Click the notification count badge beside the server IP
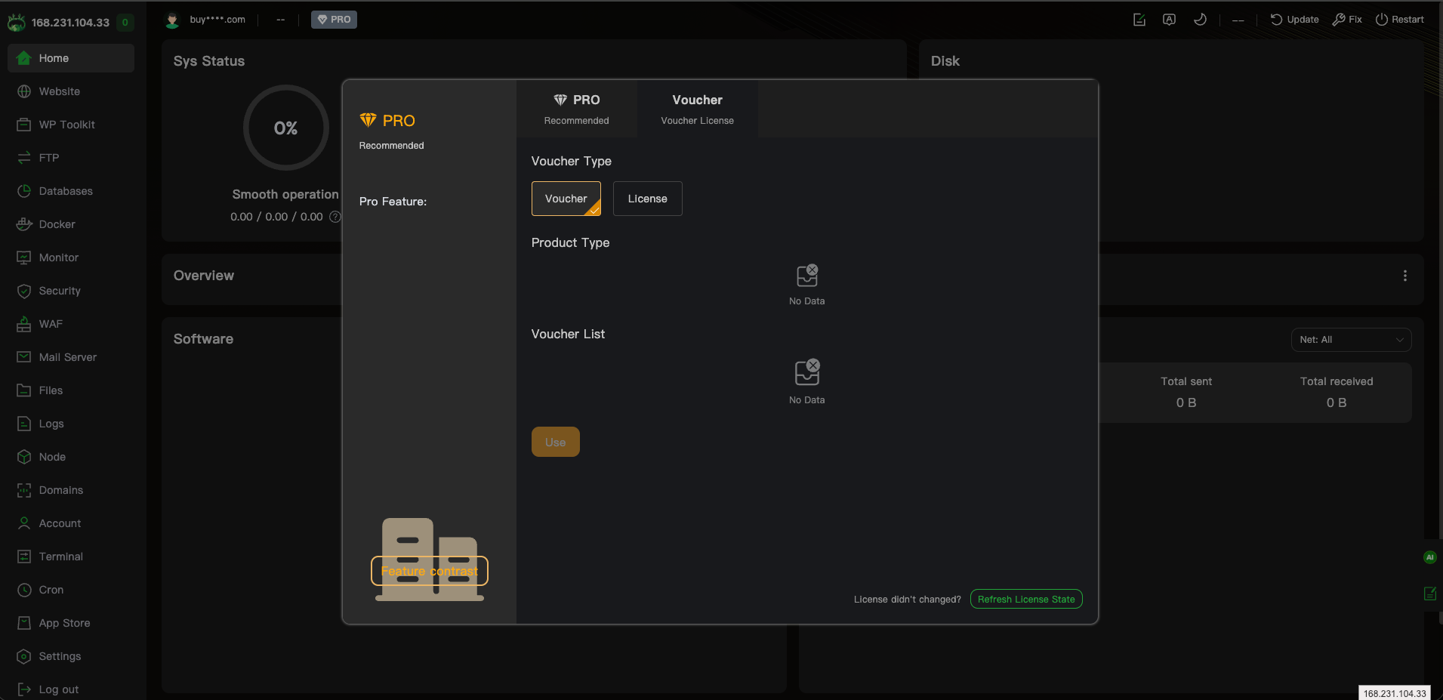Screen dimensions: 1443x700 click(125, 22)
